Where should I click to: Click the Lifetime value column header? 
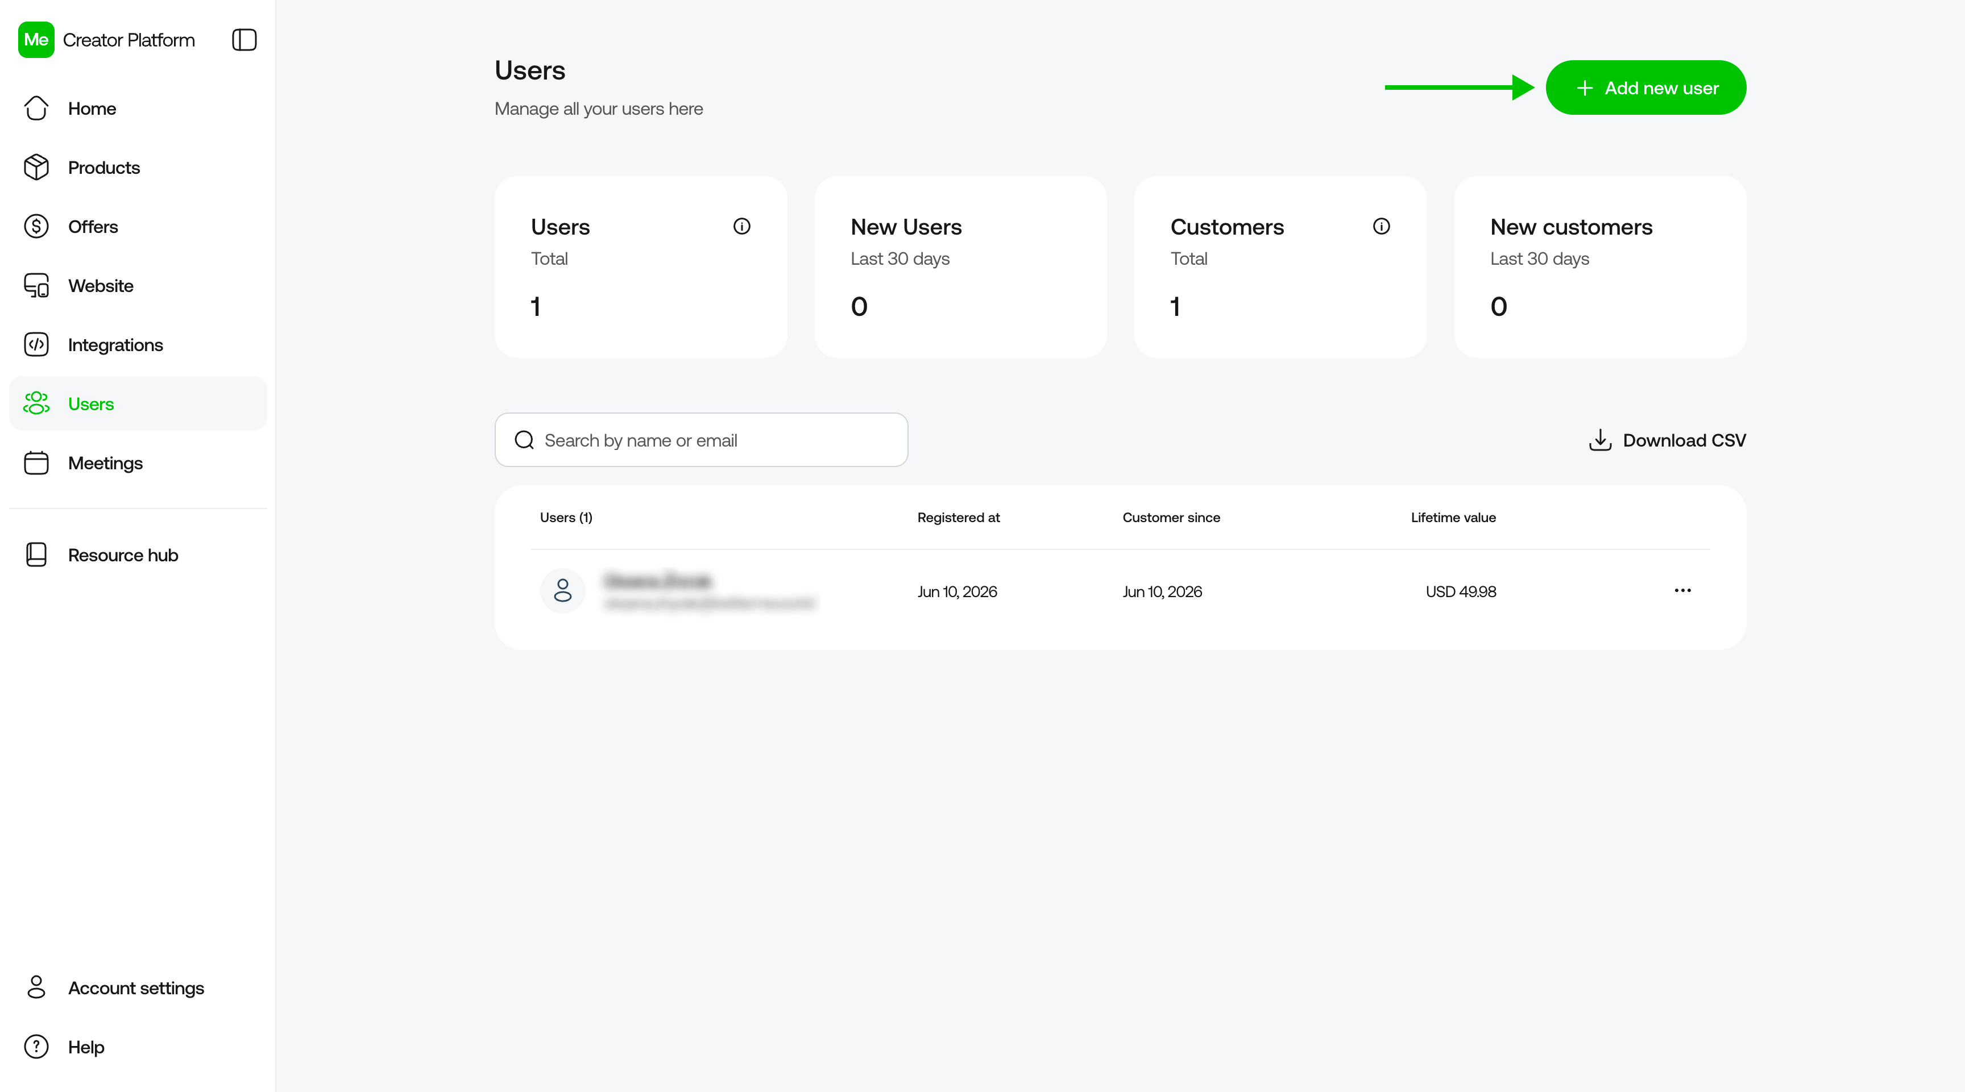[1453, 518]
